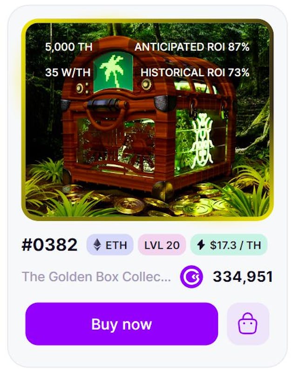
Task: Click the HISTORICAL ROI 73% text
Action: pyautogui.click(x=195, y=73)
